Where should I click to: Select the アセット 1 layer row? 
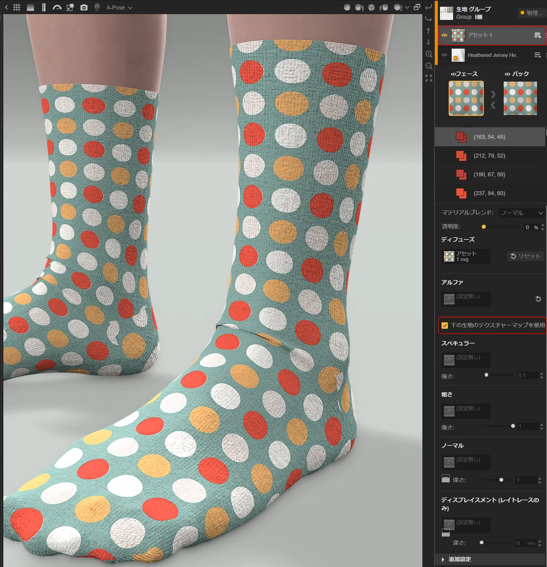tap(492, 35)
